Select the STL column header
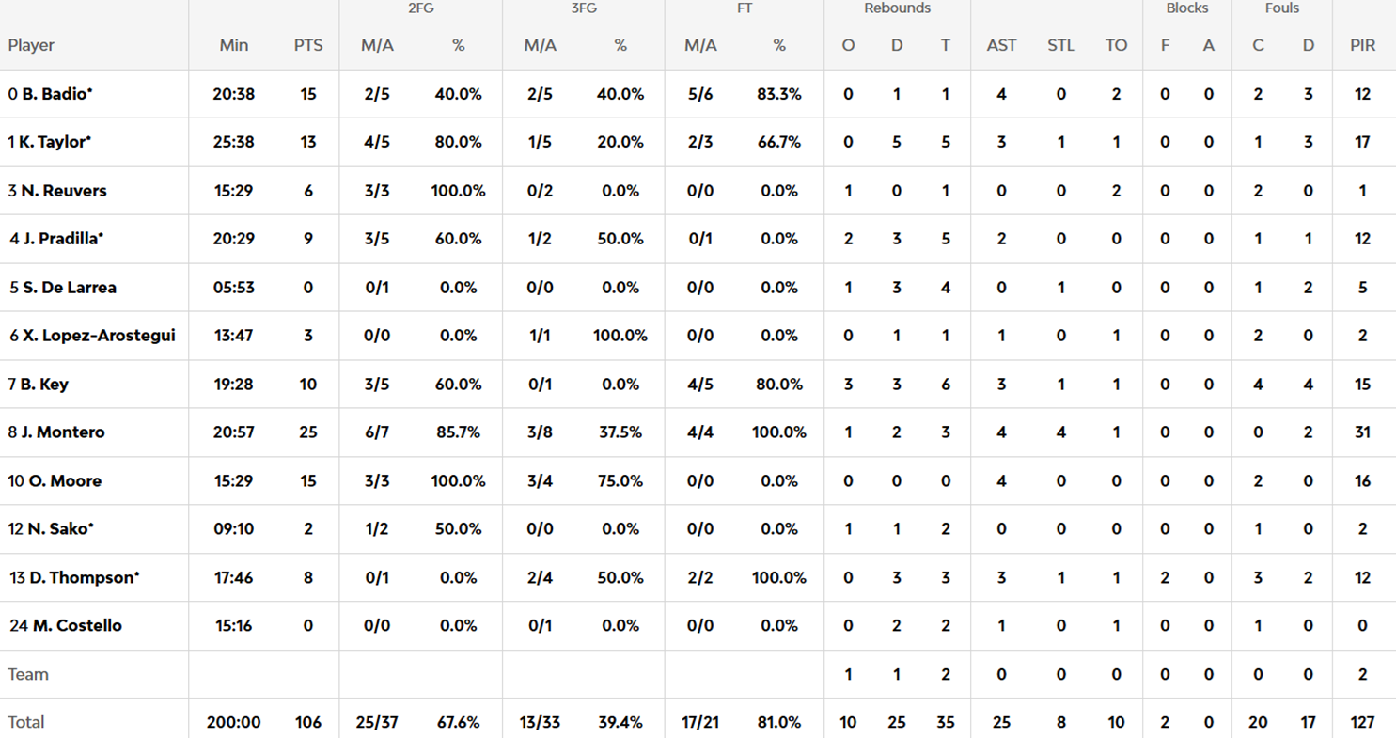 pyautogui.click(x=1060, y=45)
